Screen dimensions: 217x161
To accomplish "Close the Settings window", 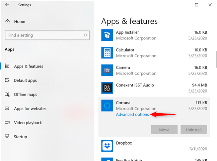I will pyautogui.click(x=210, y=5).
